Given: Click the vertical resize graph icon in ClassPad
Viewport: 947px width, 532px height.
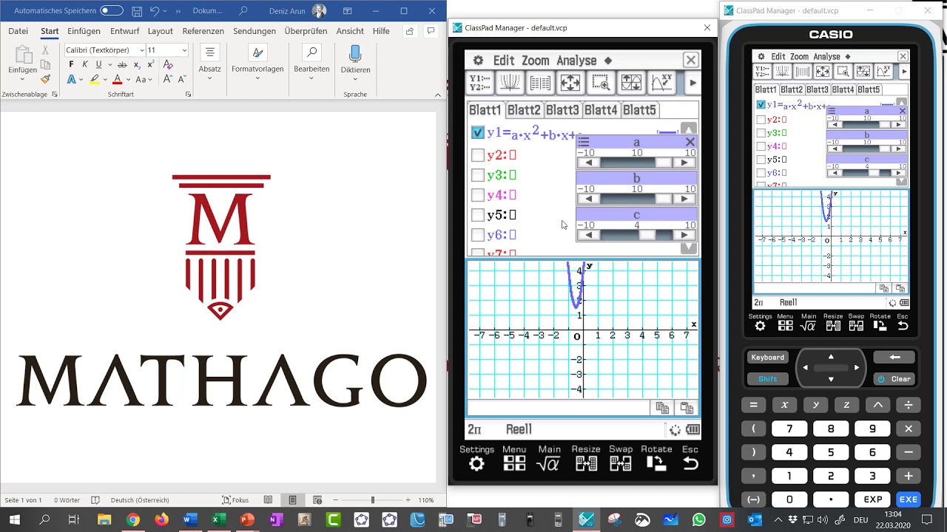Looking at the screenshot, I should tap(631, 83).
